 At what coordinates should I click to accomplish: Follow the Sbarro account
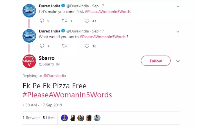click(x=156, y=61)
